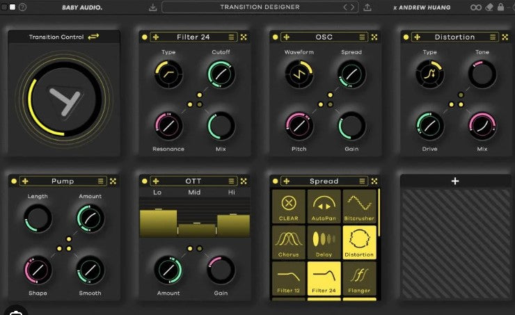Click the eraser icon in header
The width and height of the screenshot is (515, 315).
point(489,7)
